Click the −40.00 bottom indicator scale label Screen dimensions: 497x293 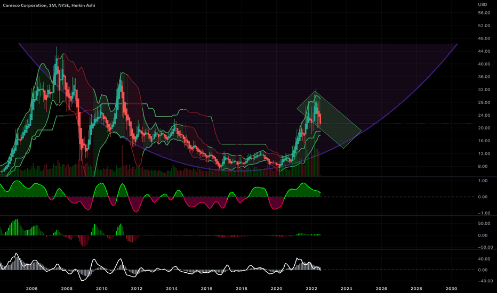(x=485, y=281)
